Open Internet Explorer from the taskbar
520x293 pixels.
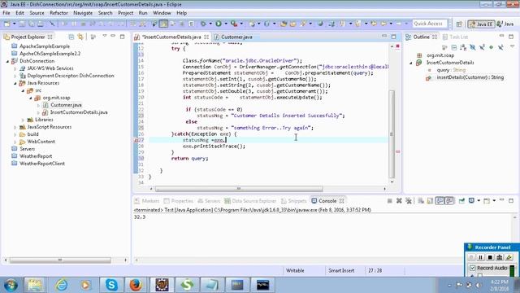[x=62, y=285]
